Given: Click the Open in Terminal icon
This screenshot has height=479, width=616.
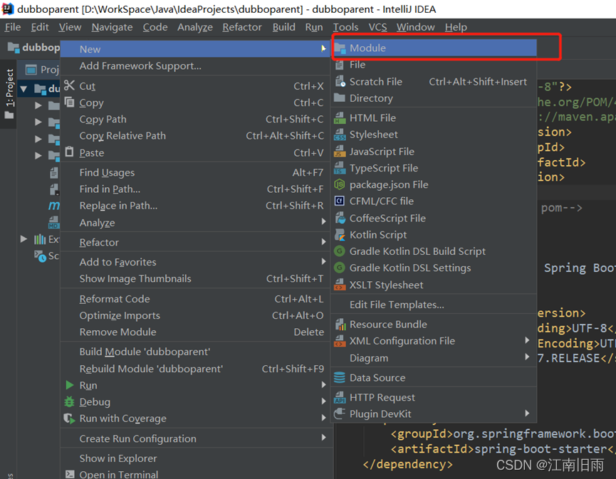Looking at the screenshot, I should (x=70, y=474).
